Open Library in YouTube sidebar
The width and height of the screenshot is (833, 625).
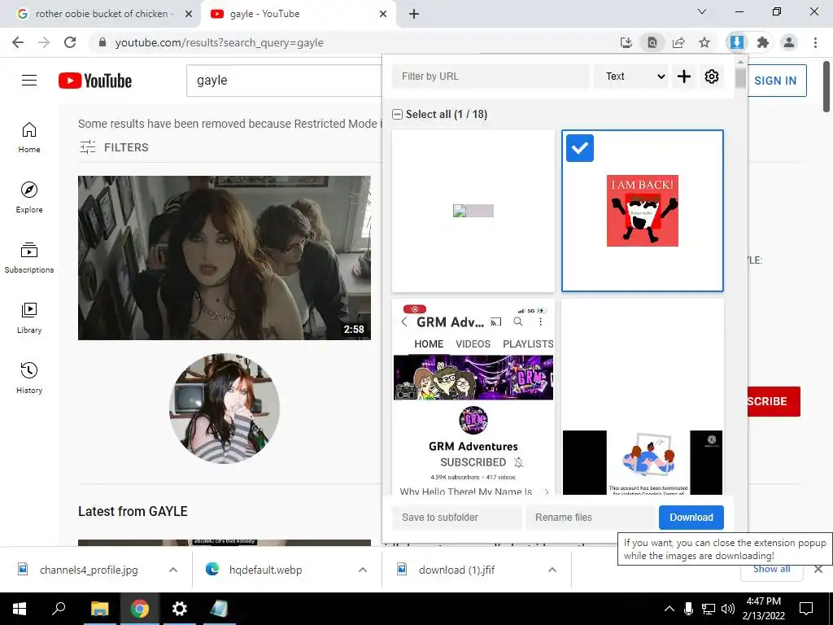pyautogui.click(x=29, y=318)
